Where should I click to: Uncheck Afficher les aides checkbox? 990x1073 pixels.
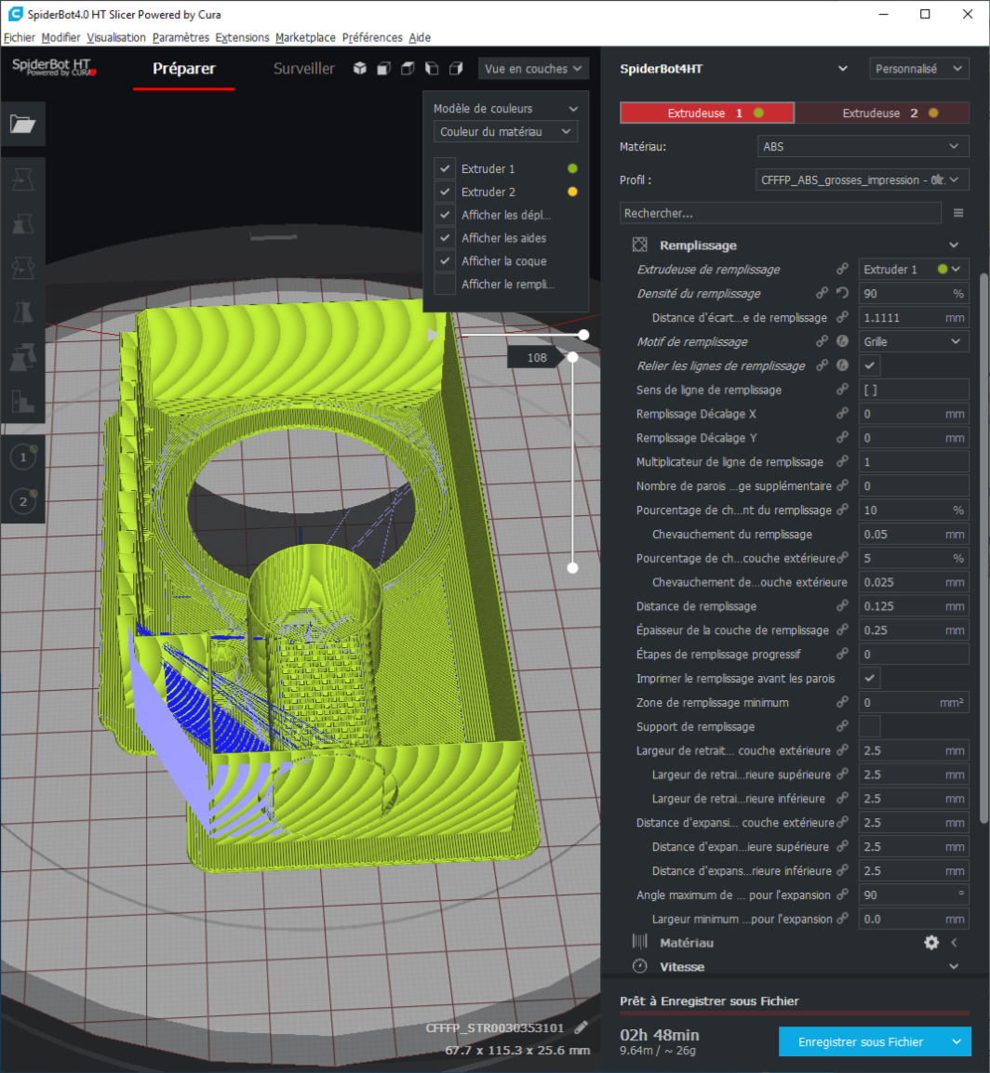pos(445,238)
